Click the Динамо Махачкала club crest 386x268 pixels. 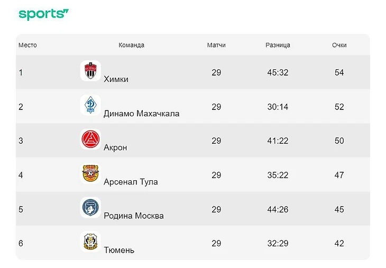click(x=90, y=105)
